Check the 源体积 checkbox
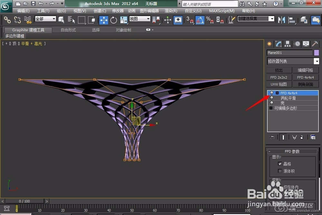 click(280, 171)
